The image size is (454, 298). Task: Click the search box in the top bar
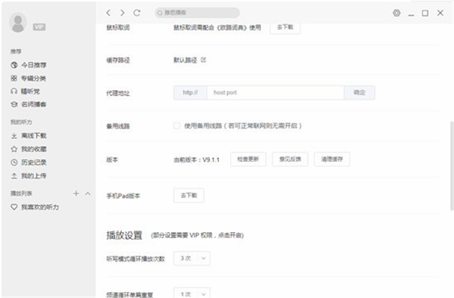[197, 13]
